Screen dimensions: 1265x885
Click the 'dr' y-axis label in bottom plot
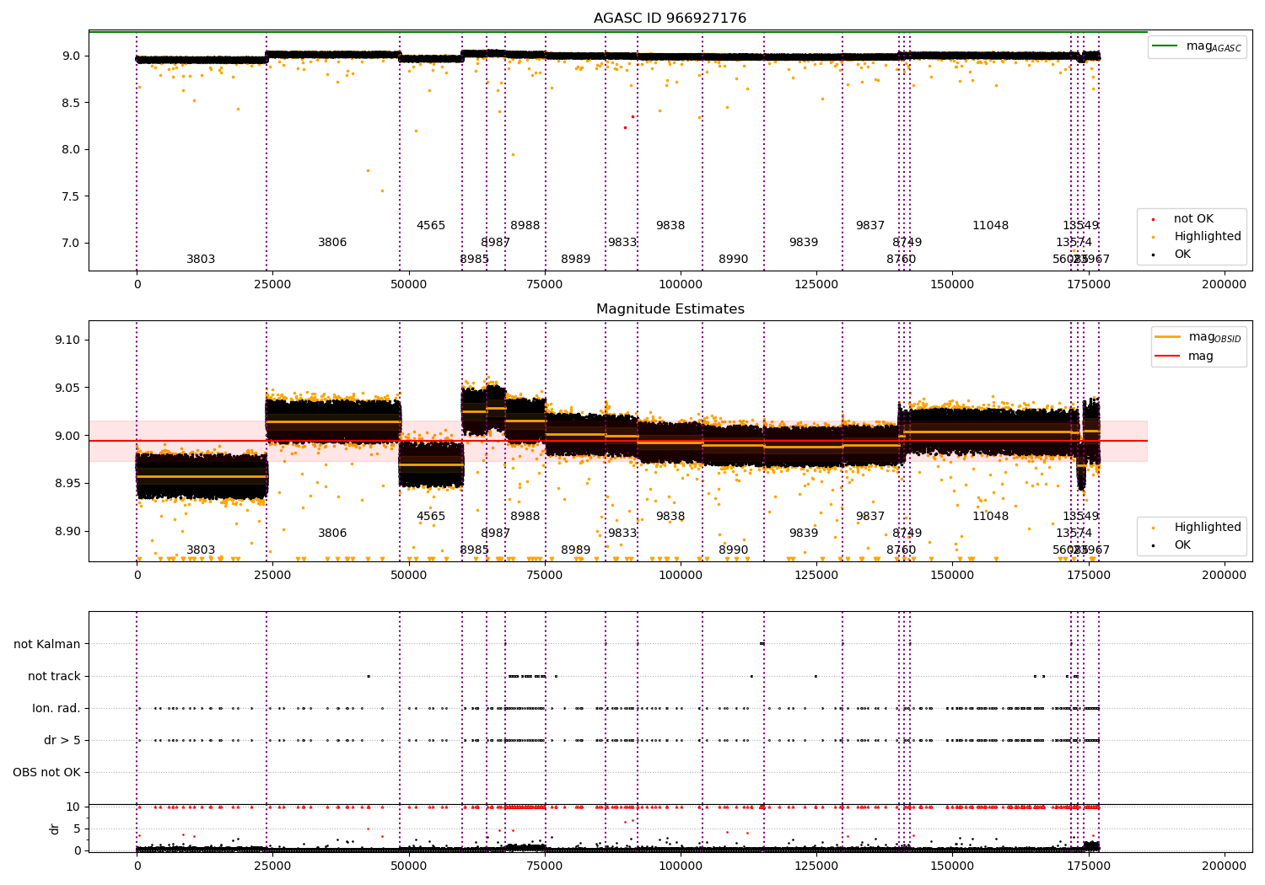[x=55, y=829]
